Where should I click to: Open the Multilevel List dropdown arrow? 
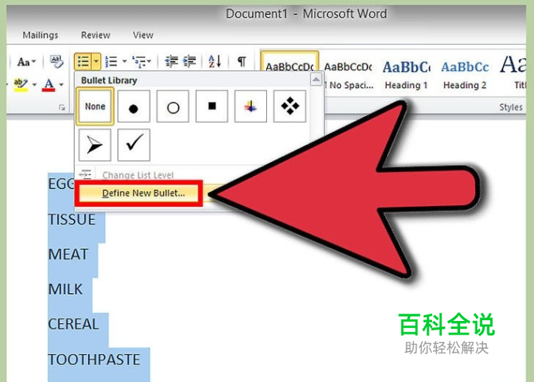pos(149,62)
